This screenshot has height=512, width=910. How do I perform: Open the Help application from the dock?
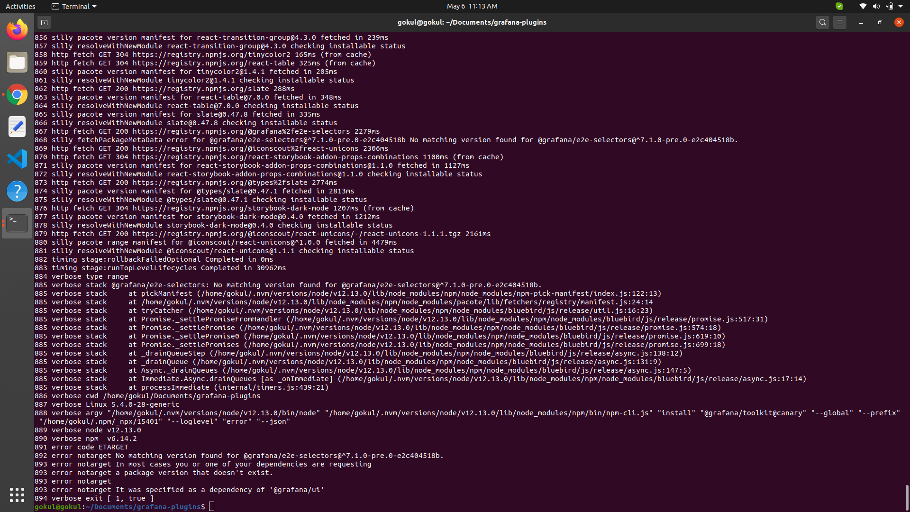pos(17,191)
